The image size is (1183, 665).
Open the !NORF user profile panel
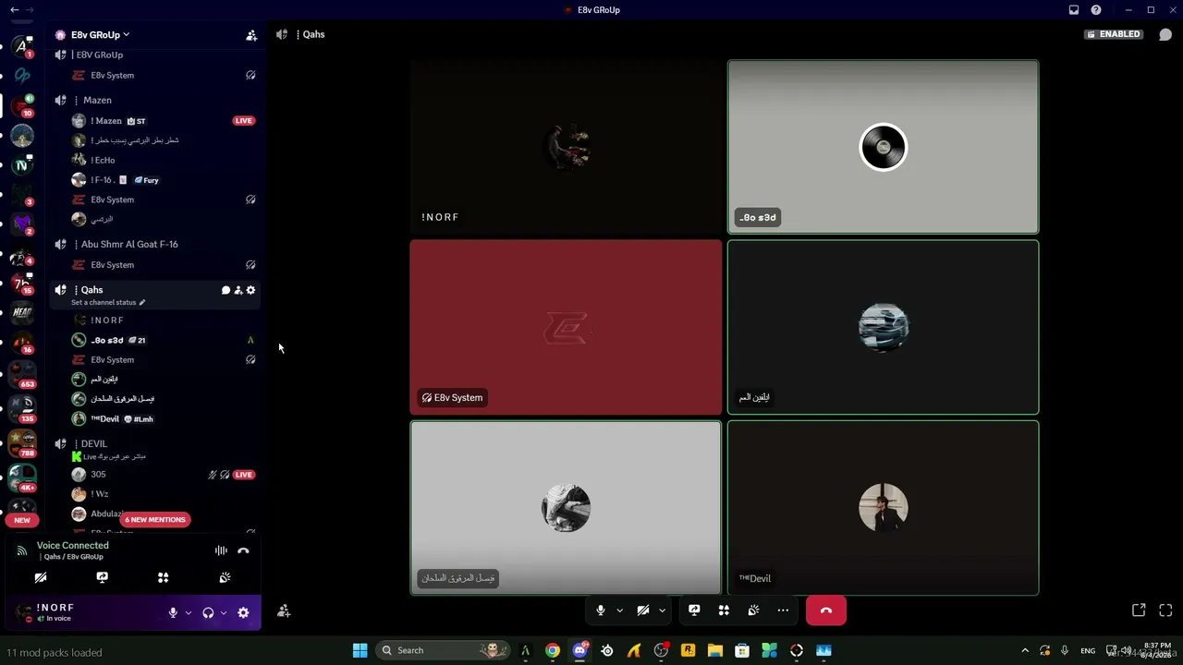(55, 611)
